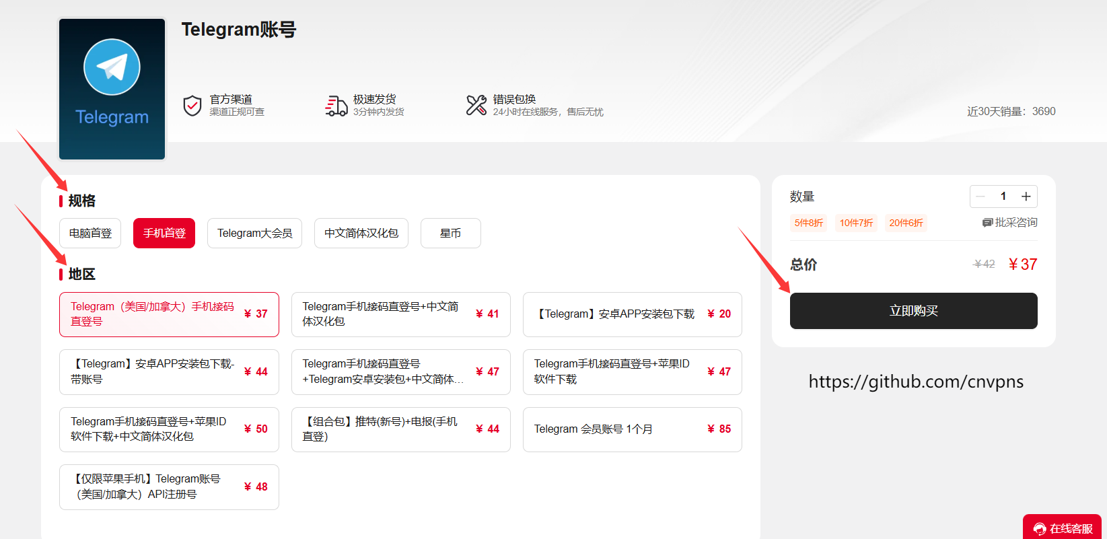This screenshot has width=1107, height=539.
Task: Click the 极速发货 label text
Action: tap(375, 100)
